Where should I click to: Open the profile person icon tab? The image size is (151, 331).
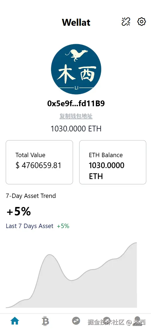coord(137,321)
